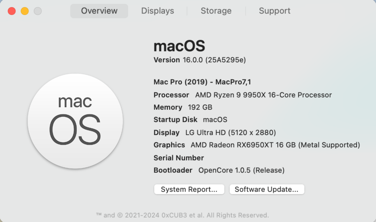This screenshot has height=222, width=376.
Task: Click the gray zoom window button
Action: pyautogui.click(x=38, y=11)
